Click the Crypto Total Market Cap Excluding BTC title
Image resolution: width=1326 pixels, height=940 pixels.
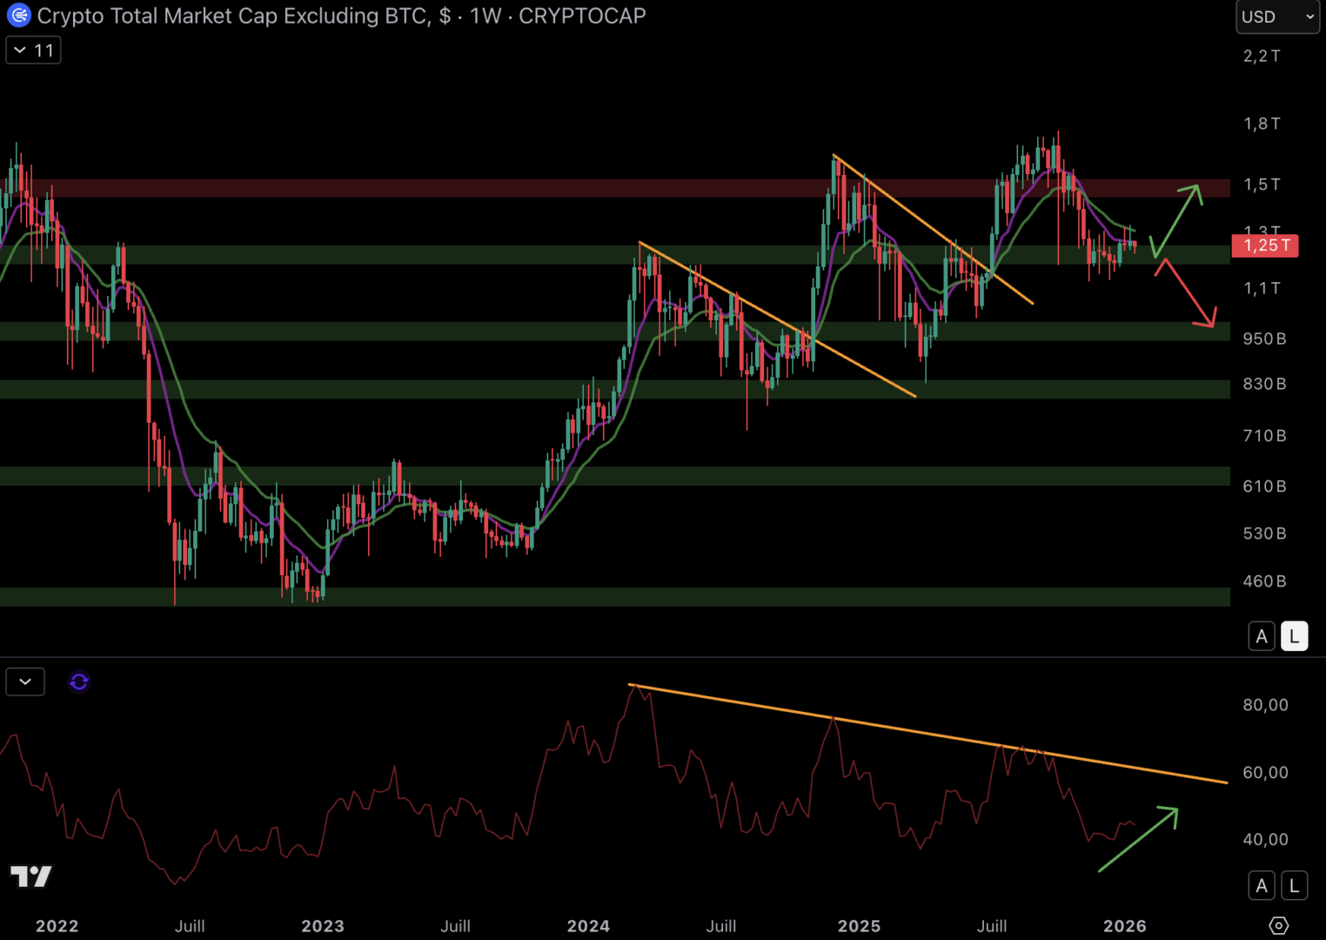233,16
